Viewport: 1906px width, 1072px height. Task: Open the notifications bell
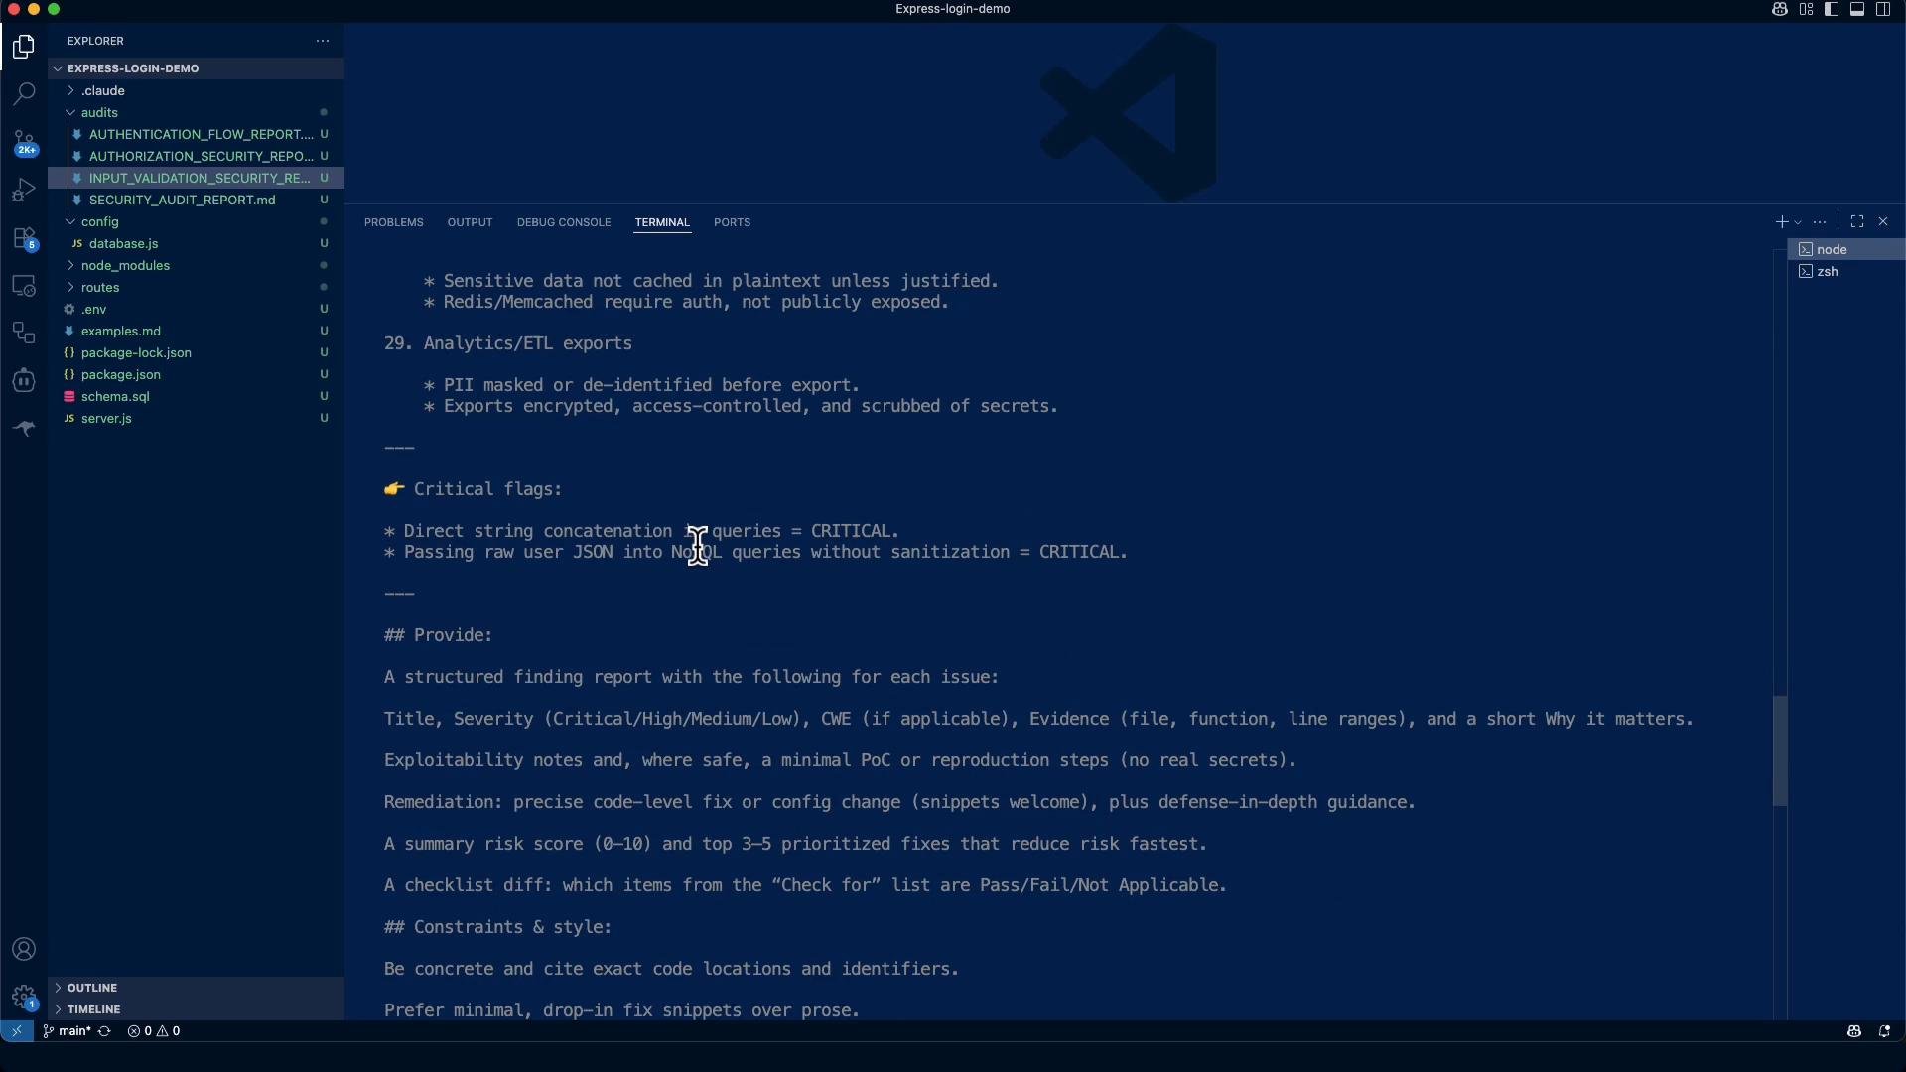(1884, 1031)
